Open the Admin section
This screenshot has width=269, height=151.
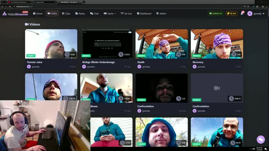click(161, 13)
